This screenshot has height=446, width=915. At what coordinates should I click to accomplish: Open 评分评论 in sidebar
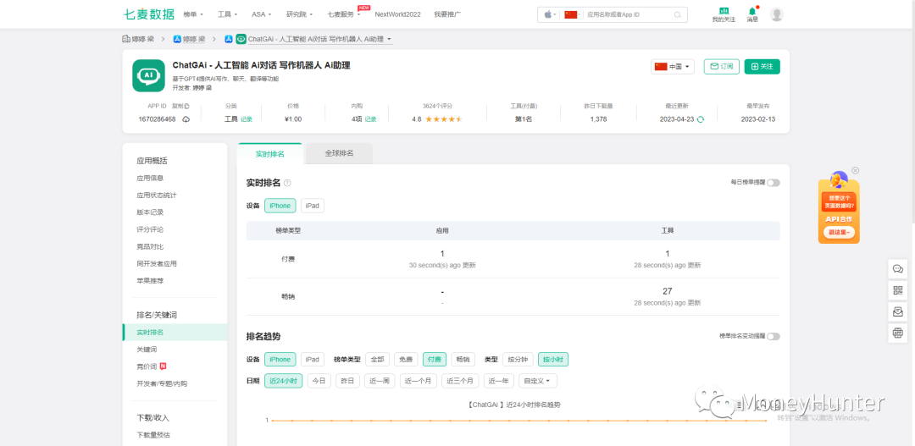coord(150,229)
